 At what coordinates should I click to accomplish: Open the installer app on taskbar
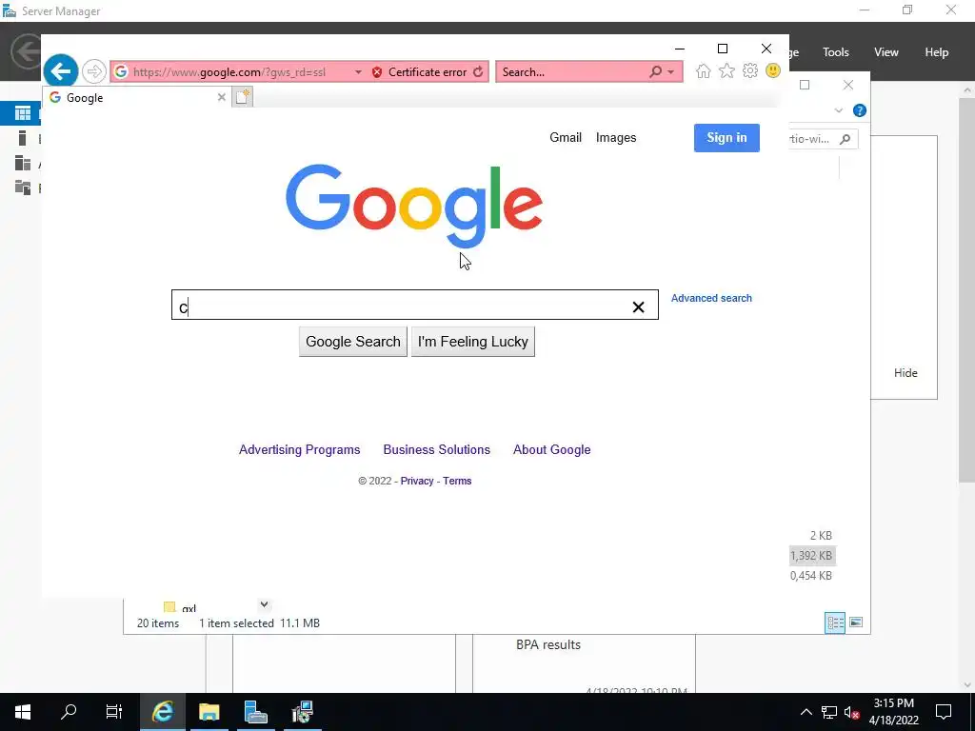[302, 712]
